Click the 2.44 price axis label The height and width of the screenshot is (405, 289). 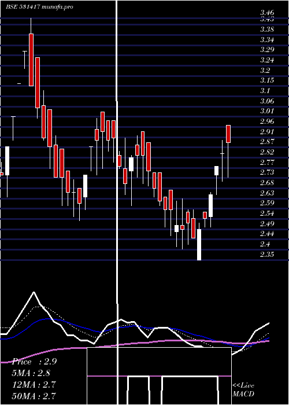(267, 234)
